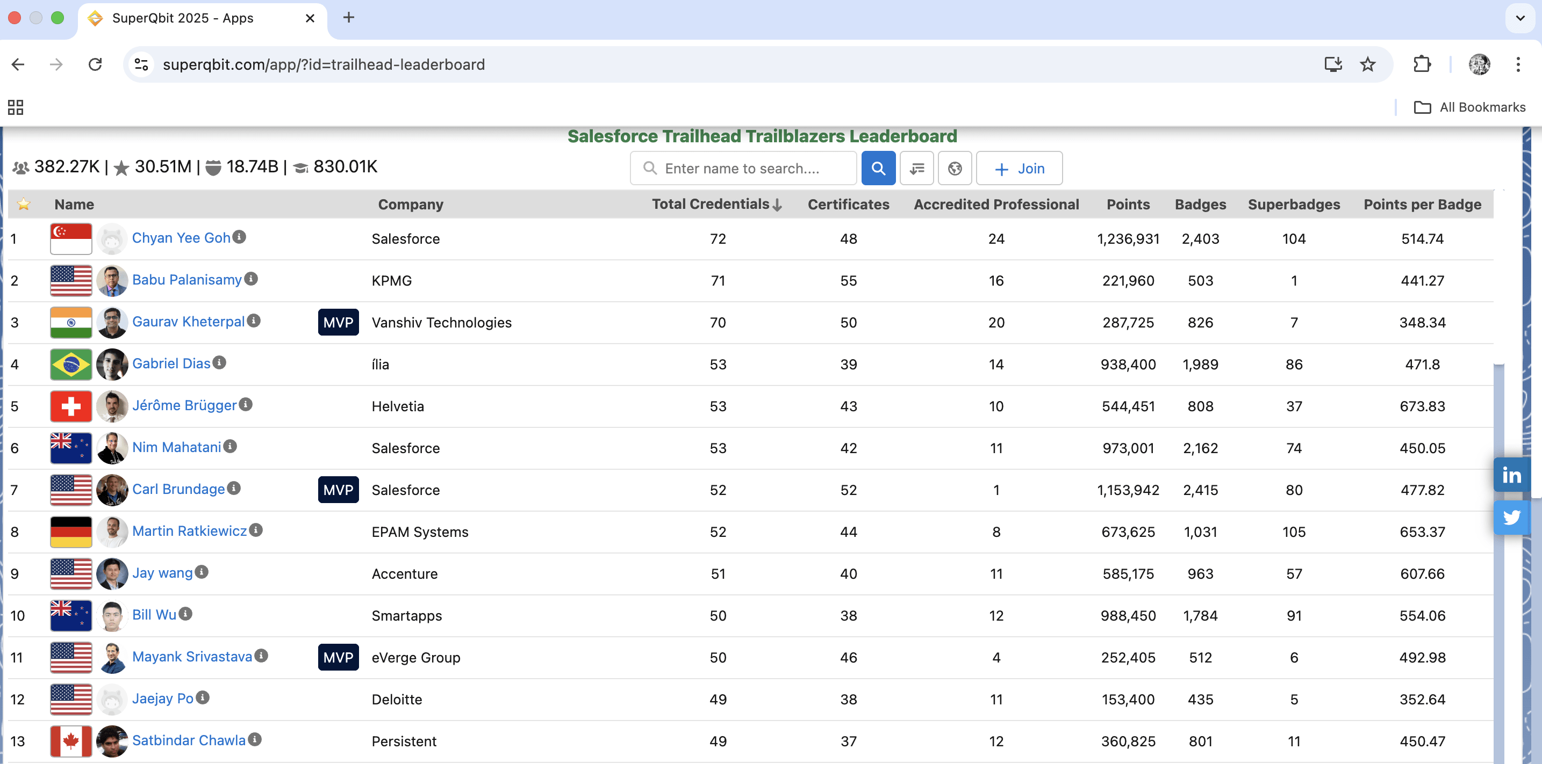Select the SuperQbit 2025 - Apps tab

tap(183, 18)
